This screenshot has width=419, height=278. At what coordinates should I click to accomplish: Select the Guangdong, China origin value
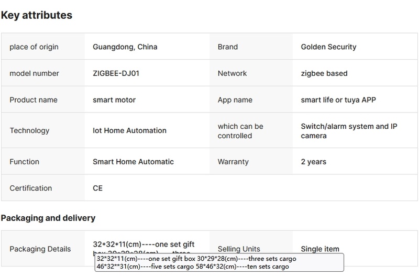(x=125, y=47)
